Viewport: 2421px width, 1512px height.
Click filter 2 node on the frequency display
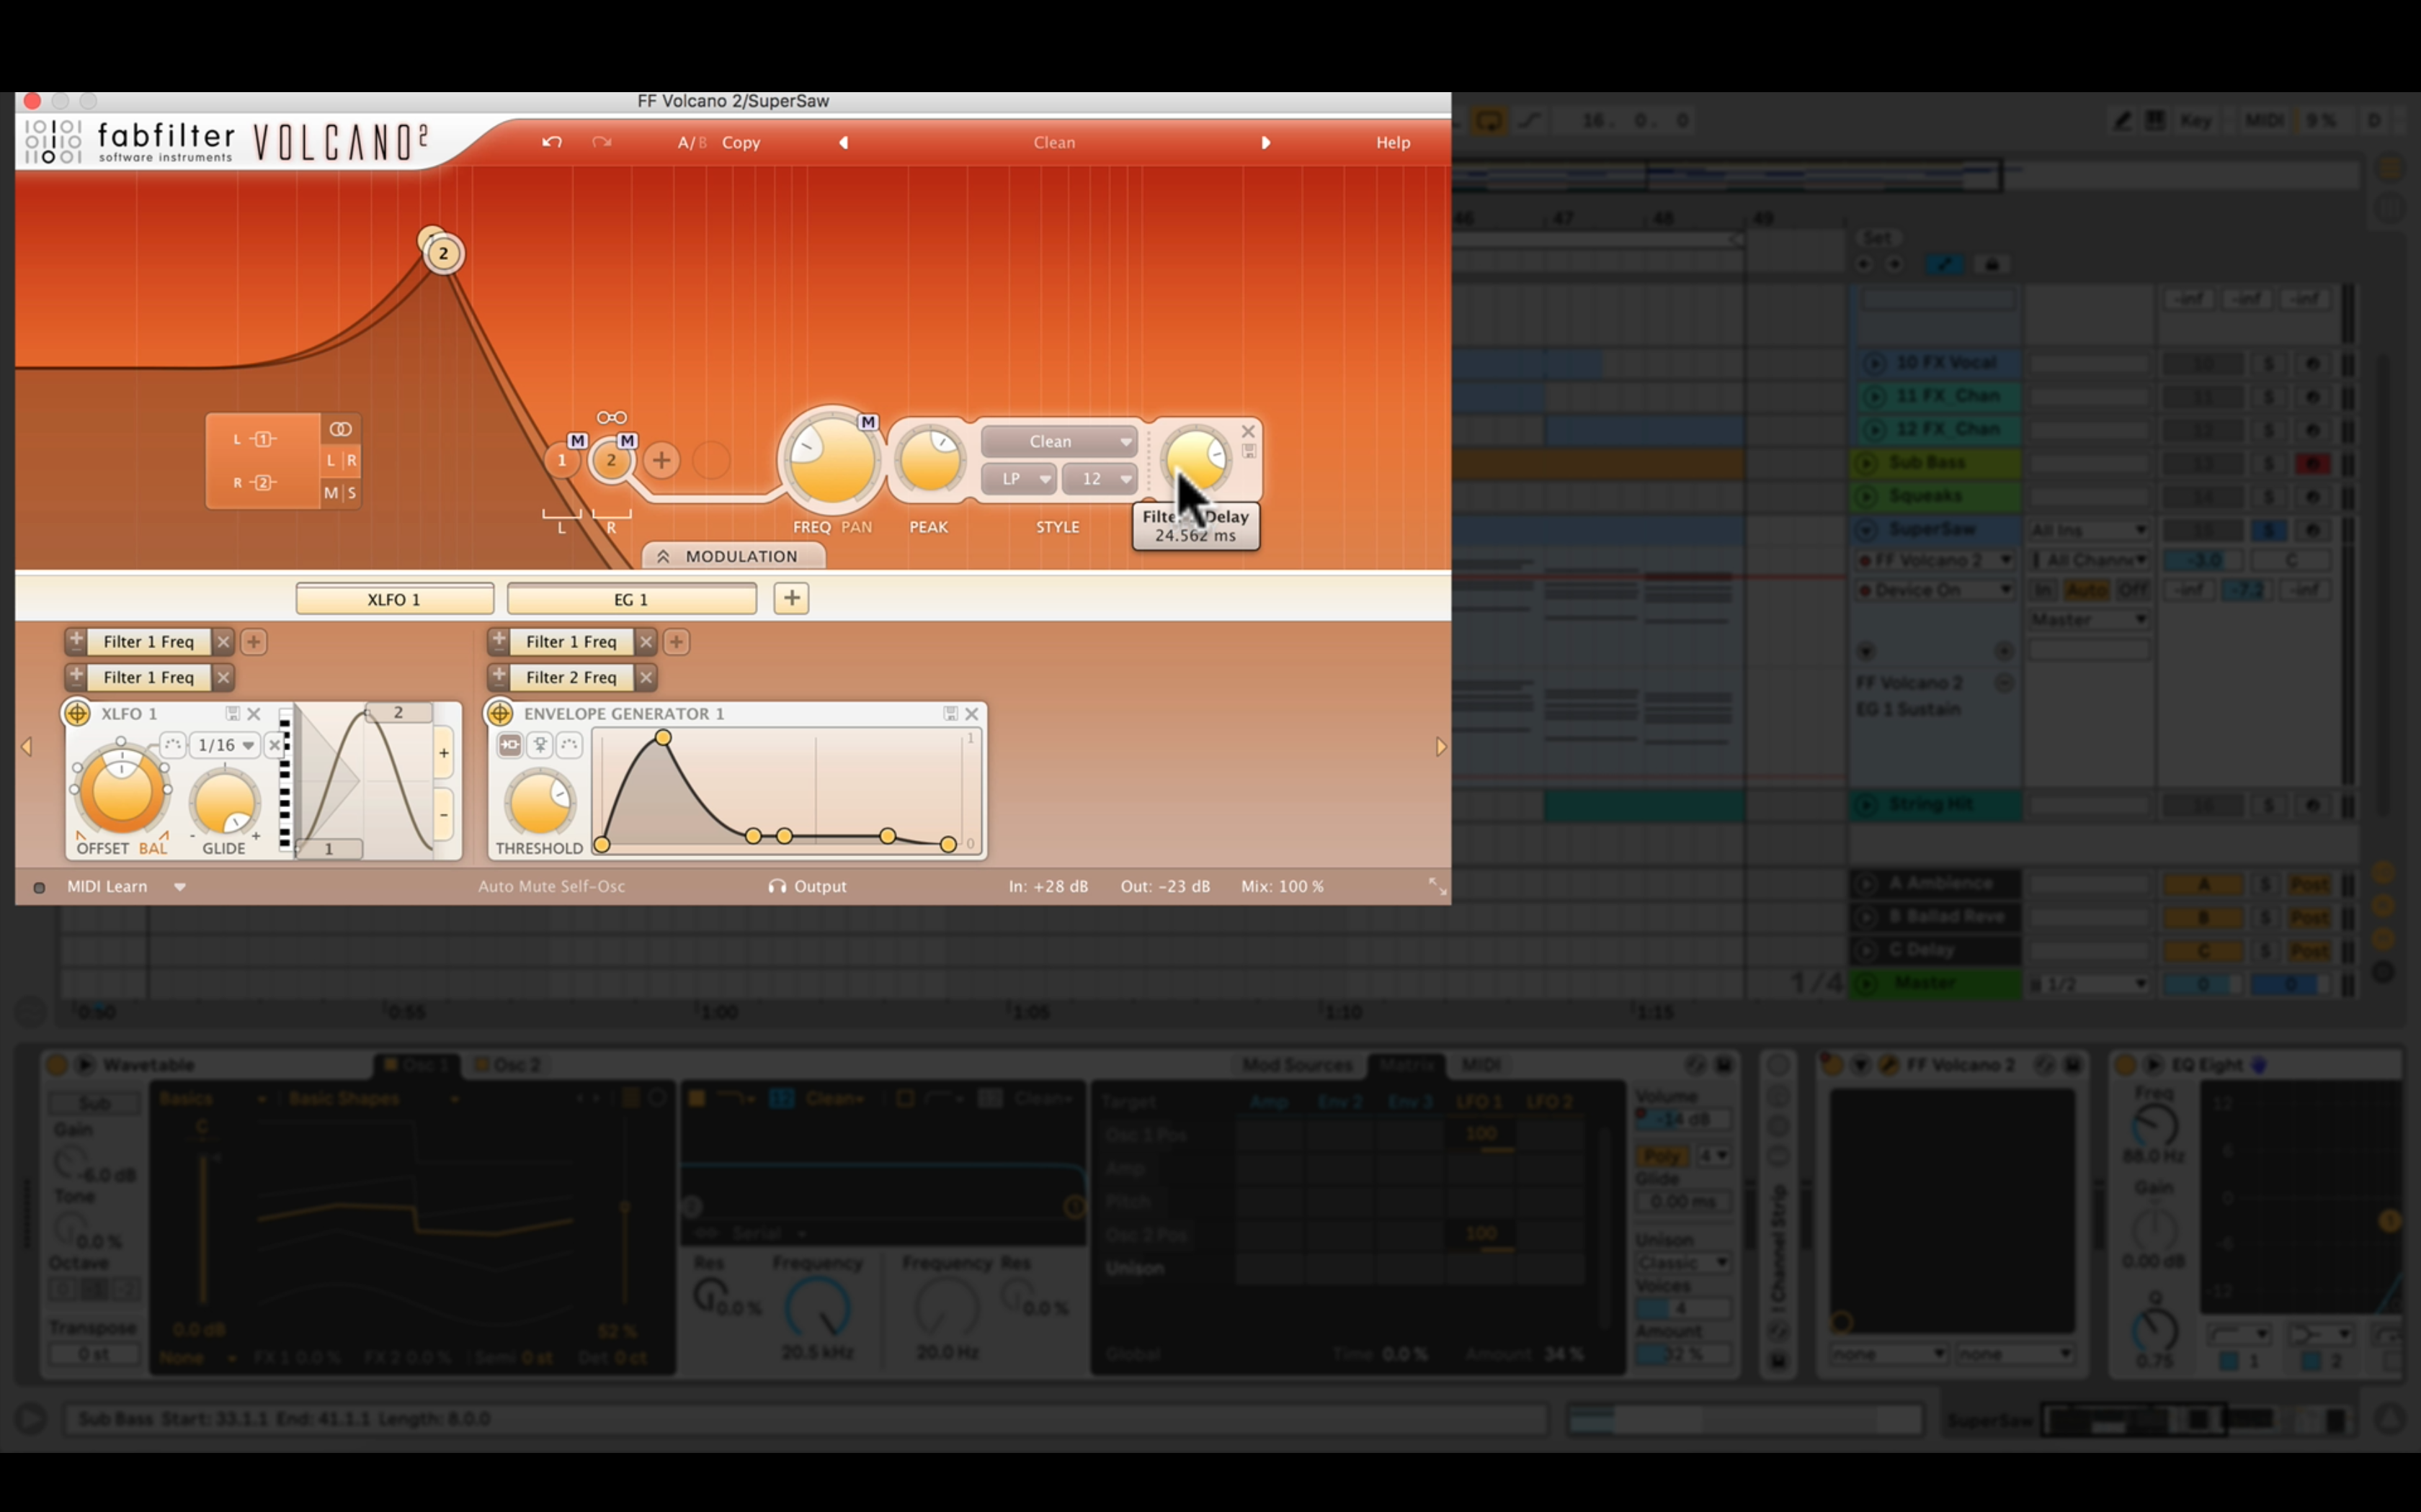[443, 253]
